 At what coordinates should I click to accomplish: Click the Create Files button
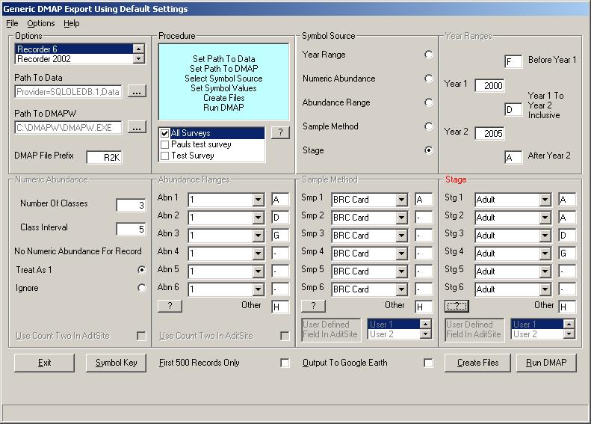pyautogui.click(x=477, y=363)
